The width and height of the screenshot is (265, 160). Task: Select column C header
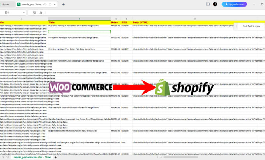[116, 19]
